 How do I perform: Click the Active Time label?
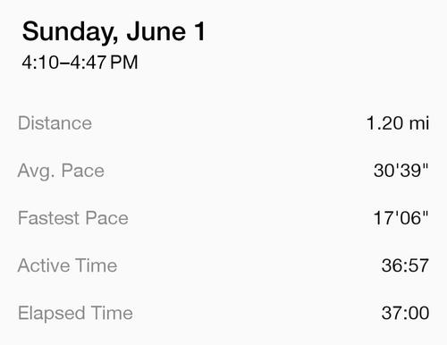pyautogui.click(x=68, y=265)
